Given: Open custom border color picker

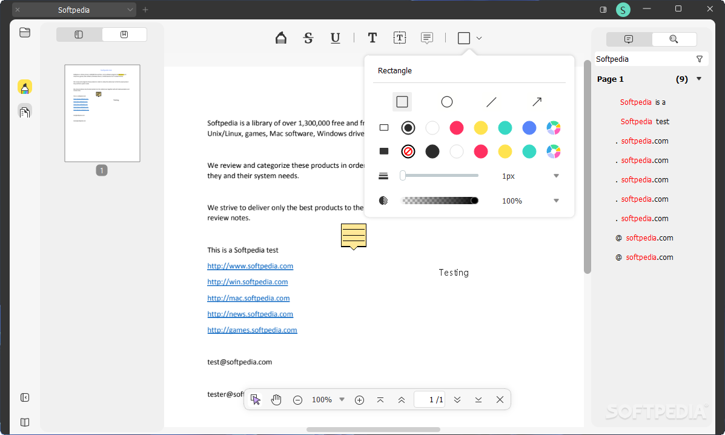Looking at the screenshot, I should point(554,128).
